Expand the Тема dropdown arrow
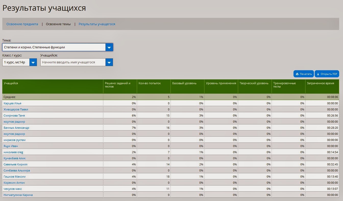The image size is (343, 201). 109,47
